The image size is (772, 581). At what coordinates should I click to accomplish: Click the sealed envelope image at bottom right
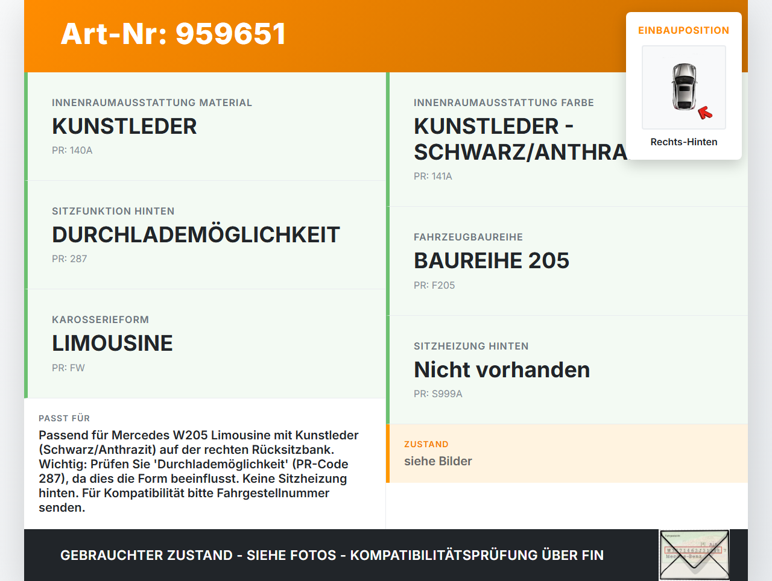(x=693, y=554)
